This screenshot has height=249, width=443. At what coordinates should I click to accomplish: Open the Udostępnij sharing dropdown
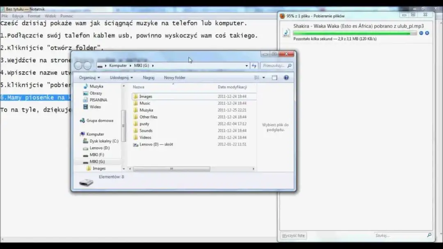click(119, 77)
